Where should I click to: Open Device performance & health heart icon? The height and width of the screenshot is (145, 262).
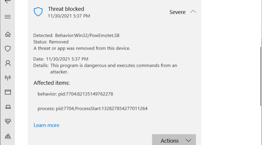click(8, 121)
